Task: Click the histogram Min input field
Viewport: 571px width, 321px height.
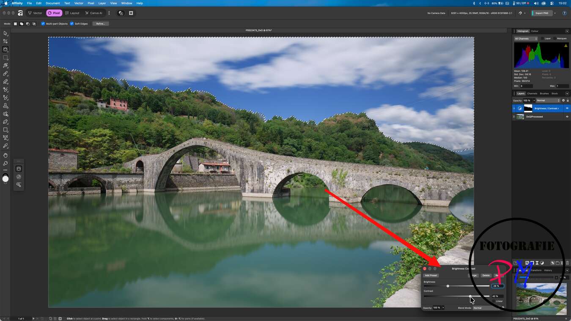Action: (x=526, y=86)
